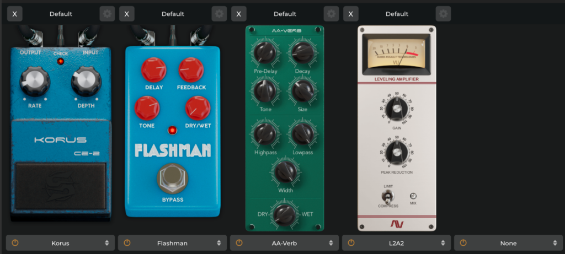Open settings gear above the Korus pedal
The height and width of the screenshot is (254, 565).
click(108, 14)
